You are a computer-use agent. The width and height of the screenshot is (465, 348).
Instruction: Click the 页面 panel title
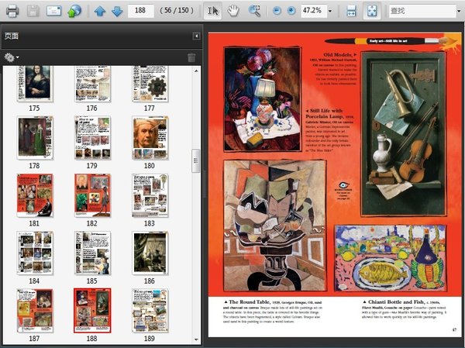[x=12, y=36]
